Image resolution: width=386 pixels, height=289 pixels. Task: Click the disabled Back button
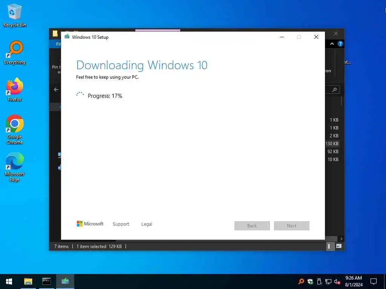(252, 226)
